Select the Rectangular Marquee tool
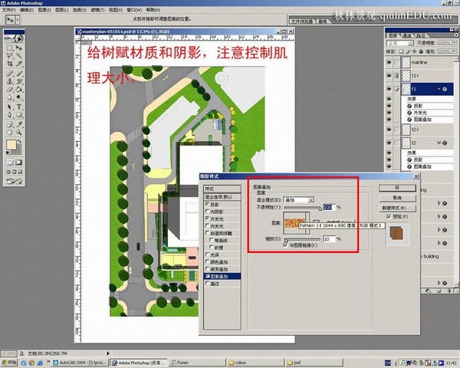The image size is (460, 368). coord(10,48)
